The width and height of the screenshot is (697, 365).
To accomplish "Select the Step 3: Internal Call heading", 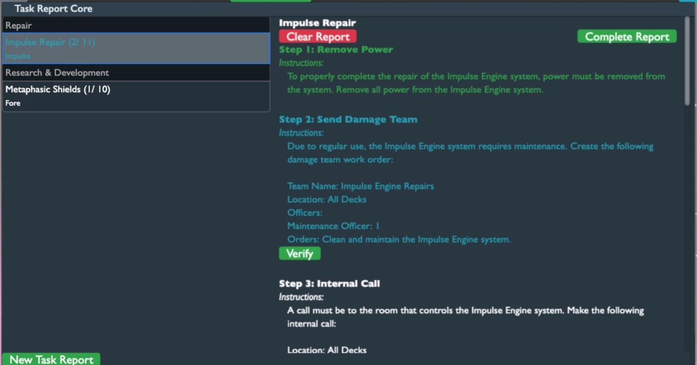I will pyautogui.click(x=329, y=283).
